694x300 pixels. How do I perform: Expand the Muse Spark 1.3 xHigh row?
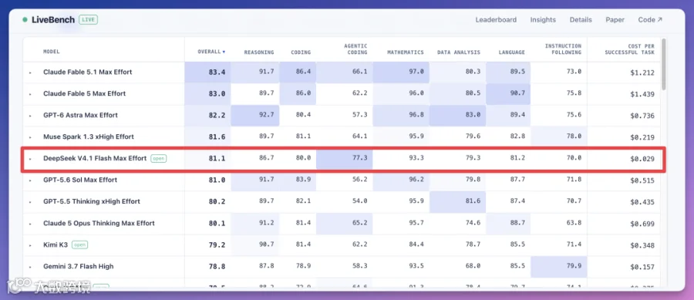pyautogui.click(x=31, y=137)
